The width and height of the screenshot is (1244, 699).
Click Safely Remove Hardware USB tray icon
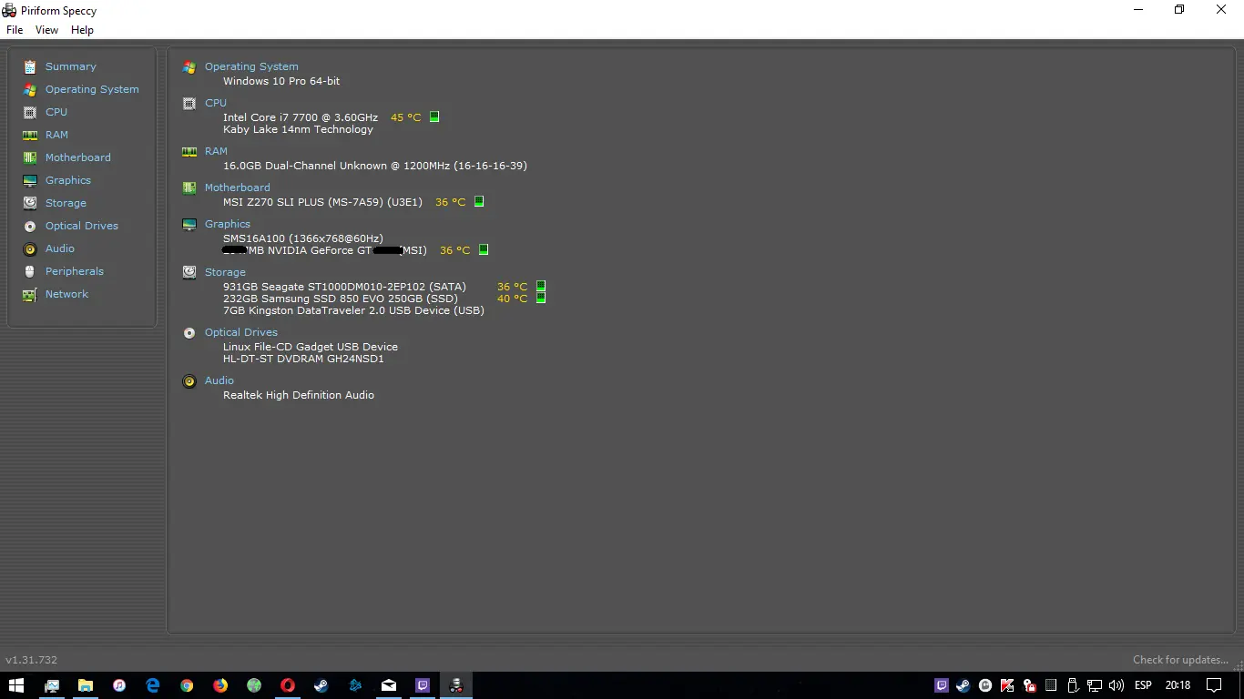click(1073, 685)
